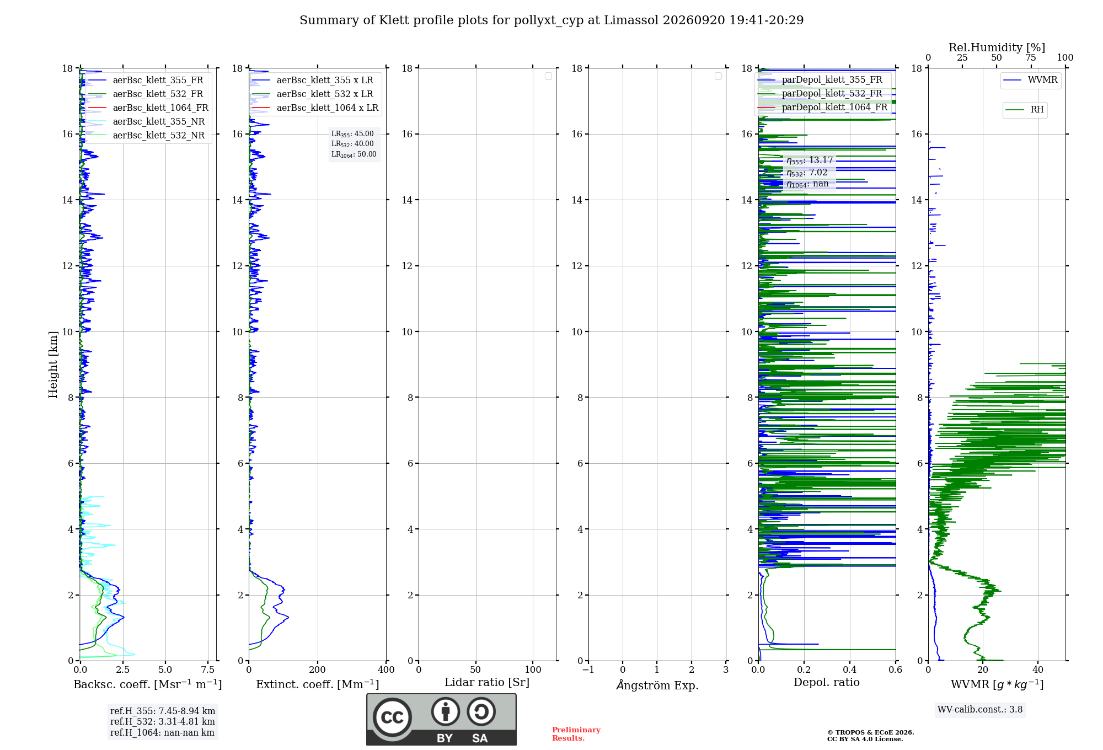1103x750 pixels.
Task: Click the plot title 'Summary of Klett profile plots'
Action: (551, 20)
